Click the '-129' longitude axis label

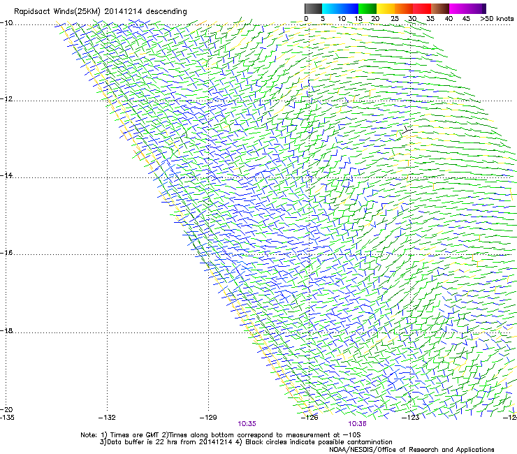(208, 418)
